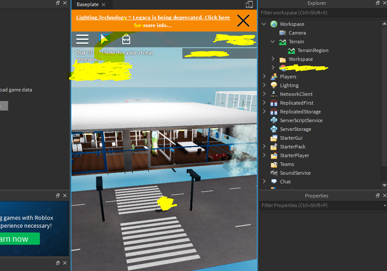Click the StarterPack icon
Viewport: 387px width, 271px height.
pos(274,147)
